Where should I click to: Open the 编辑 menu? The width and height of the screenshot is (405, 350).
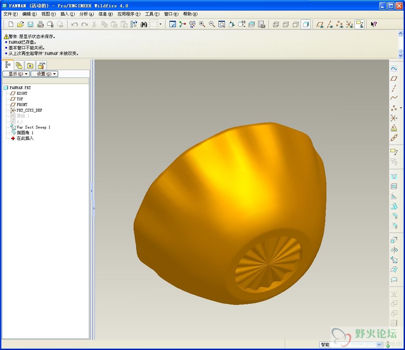click(30, 14)
